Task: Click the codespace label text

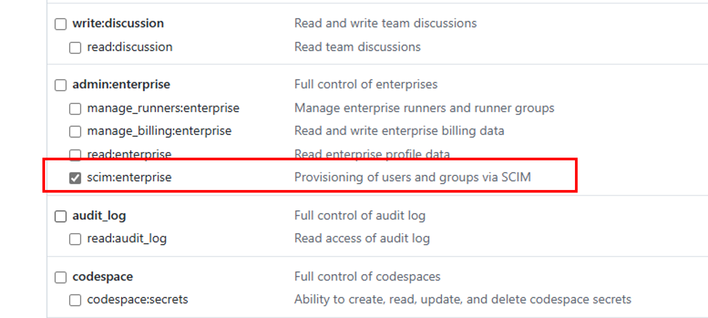Action: [x=103, y=277]
